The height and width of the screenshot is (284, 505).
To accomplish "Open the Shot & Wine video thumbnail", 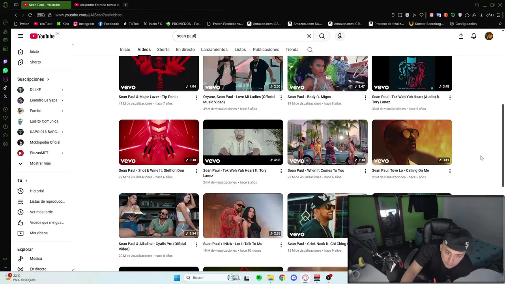I will (x=159, y=142).
